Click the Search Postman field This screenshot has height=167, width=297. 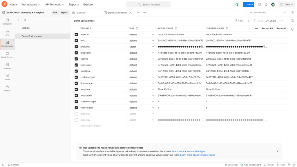[x=148, y=4]
